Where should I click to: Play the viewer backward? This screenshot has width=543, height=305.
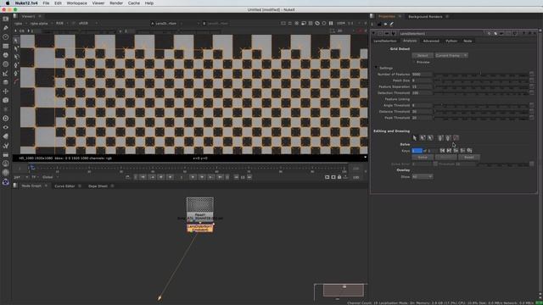(170, 177)
